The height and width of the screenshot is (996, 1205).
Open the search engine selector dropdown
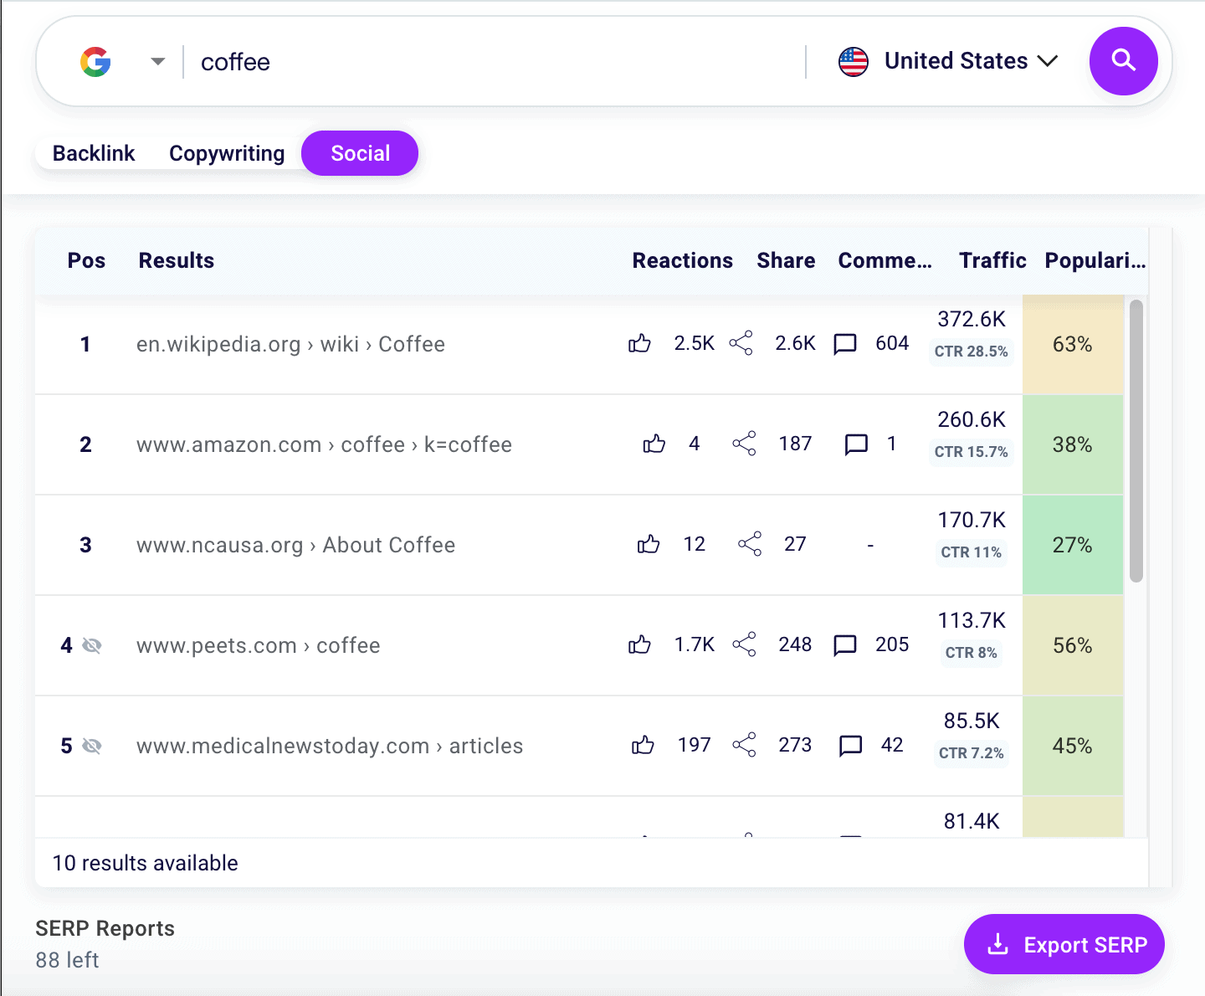pyautogui.click(x=156, y=61)
